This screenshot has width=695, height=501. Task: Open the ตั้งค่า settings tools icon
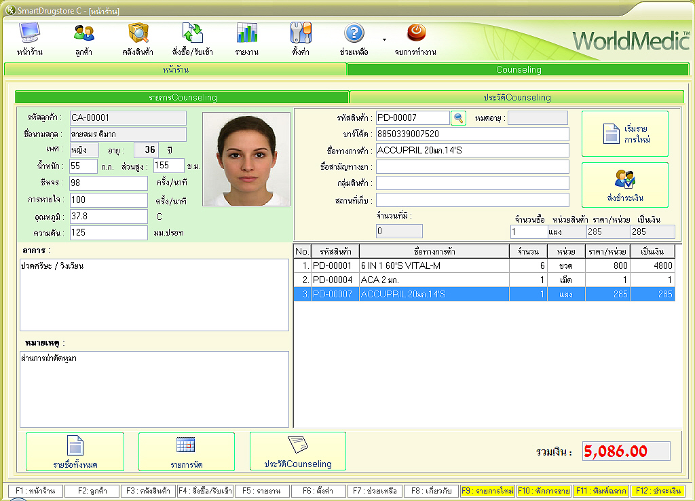pyautogui.click(x=301, y=33)
